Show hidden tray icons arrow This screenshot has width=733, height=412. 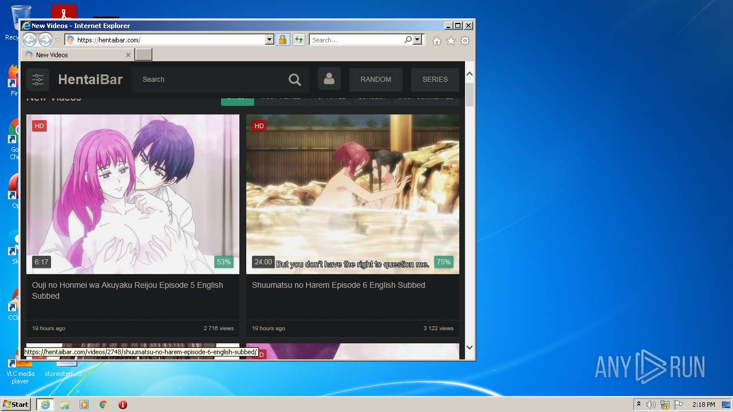point(639,404)
